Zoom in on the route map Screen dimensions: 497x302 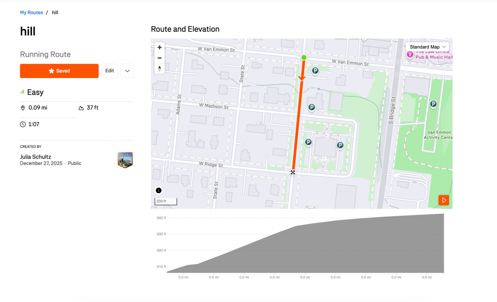click(159, 48)
